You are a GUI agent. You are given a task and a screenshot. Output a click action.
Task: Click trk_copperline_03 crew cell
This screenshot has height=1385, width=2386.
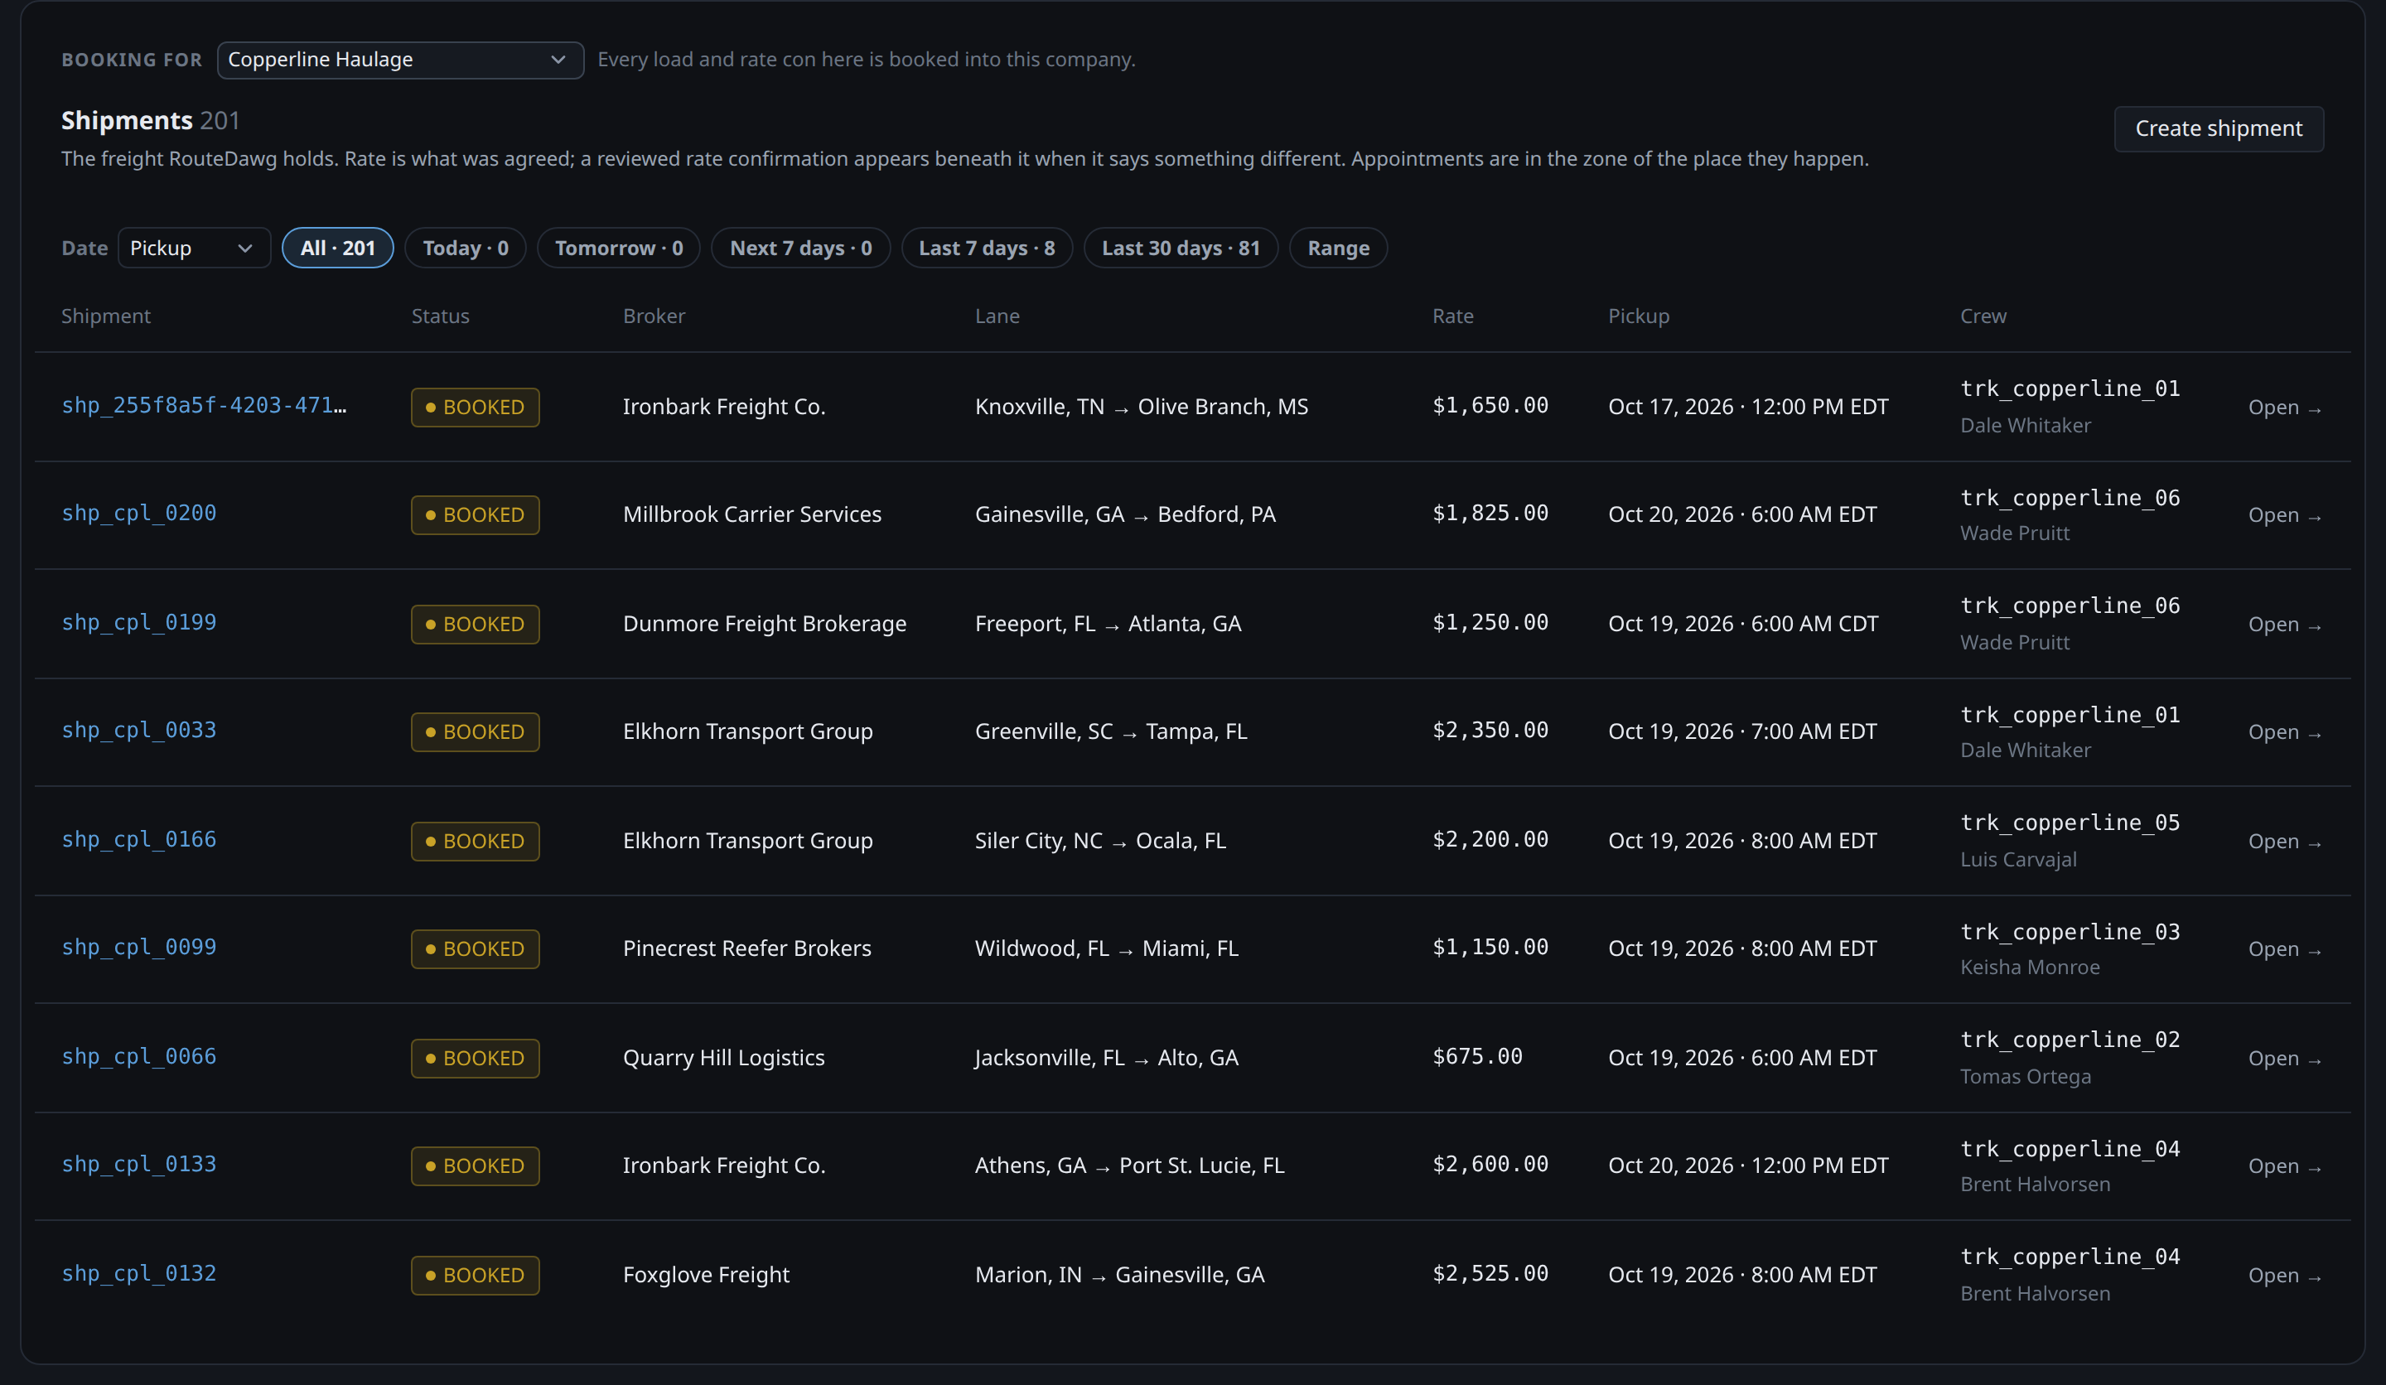pyautogui.click(x=2070, y=932)
